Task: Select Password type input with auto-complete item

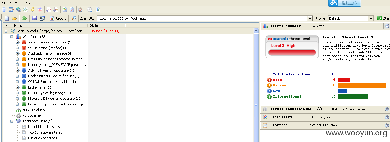Action: [57, 104]
